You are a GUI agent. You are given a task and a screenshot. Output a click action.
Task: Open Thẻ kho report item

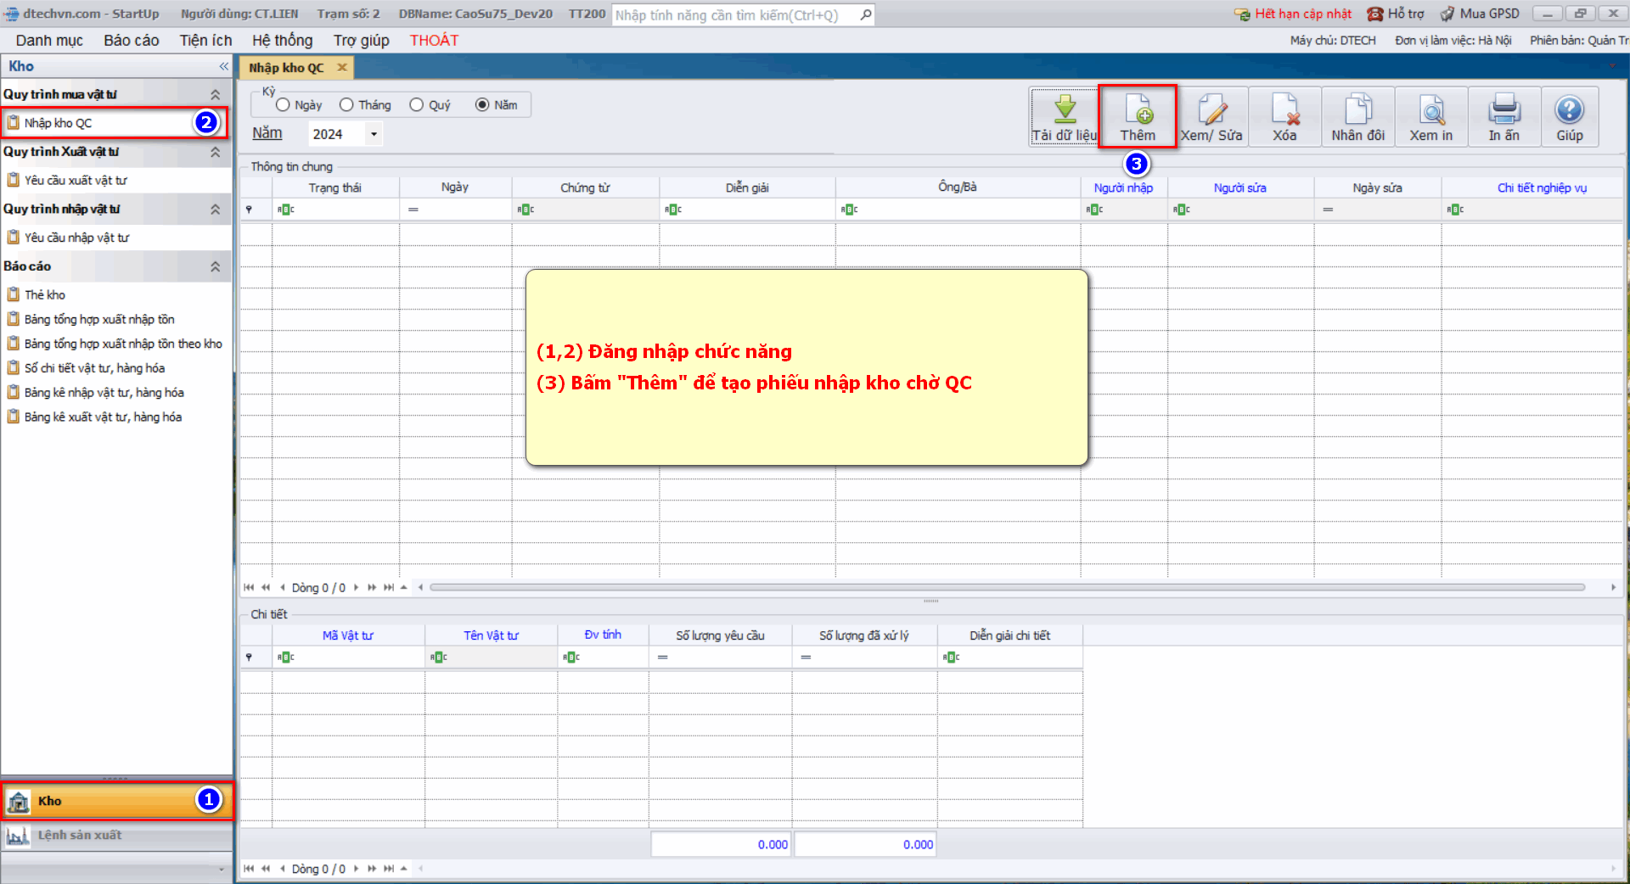(x=45, y=295)
